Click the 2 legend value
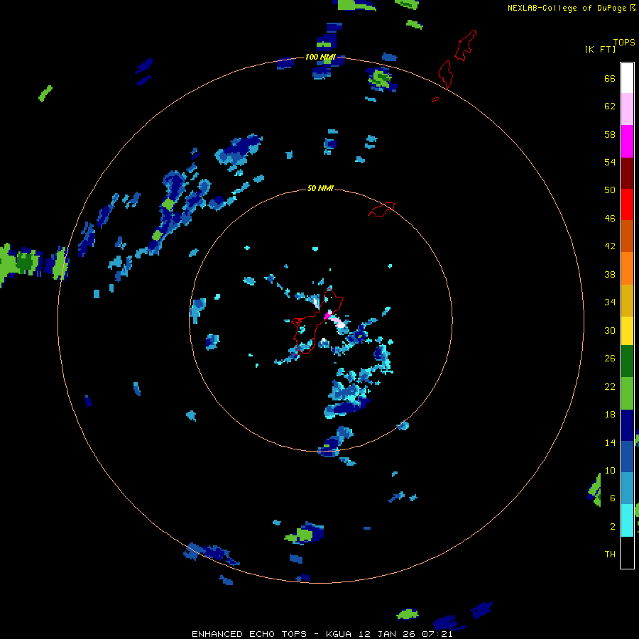This screenshot has height=639, width=639. (x=613, y=527)
